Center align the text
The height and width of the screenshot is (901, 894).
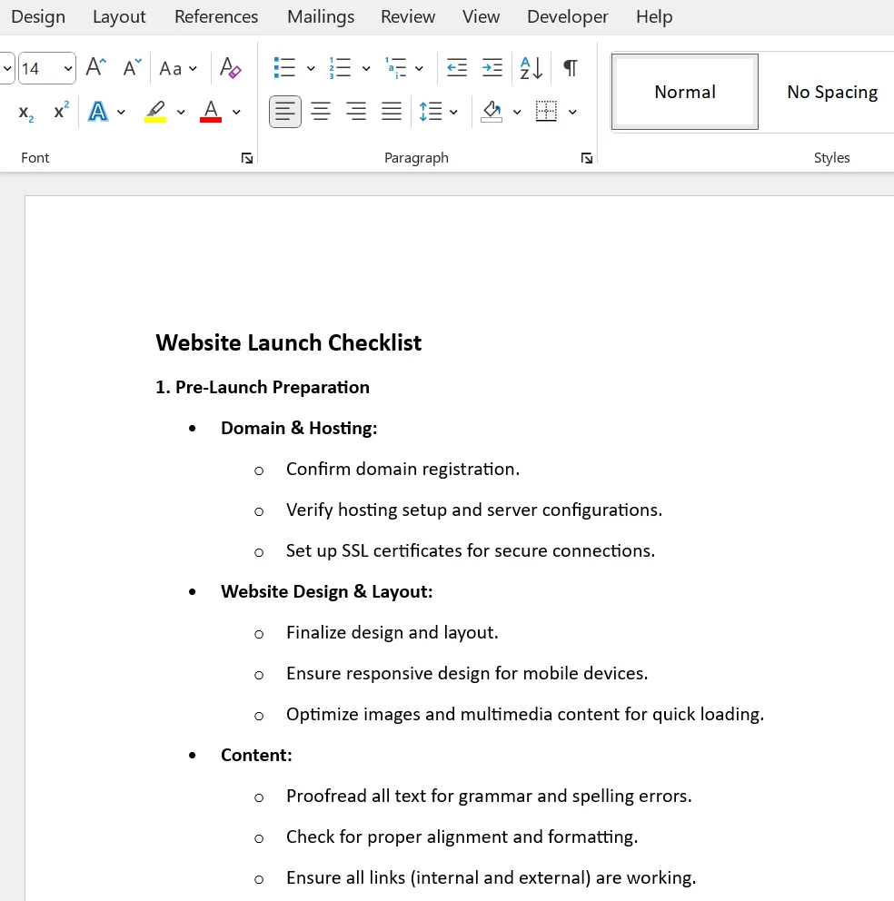coord(321,112)
